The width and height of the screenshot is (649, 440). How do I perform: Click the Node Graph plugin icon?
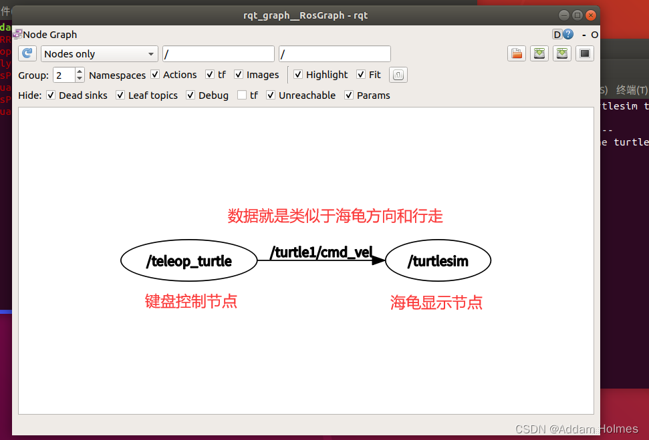tap(17, 34)
